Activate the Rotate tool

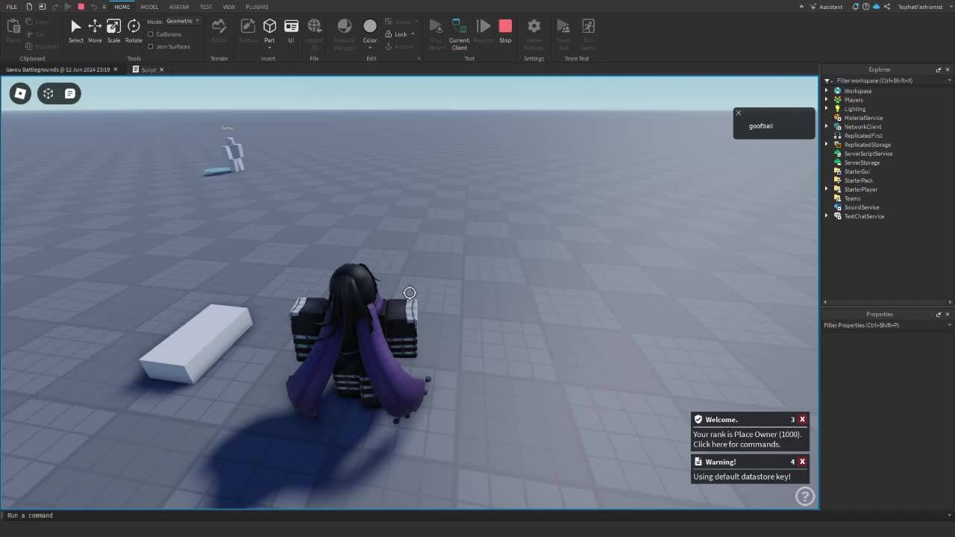click(x=134, y=31)
